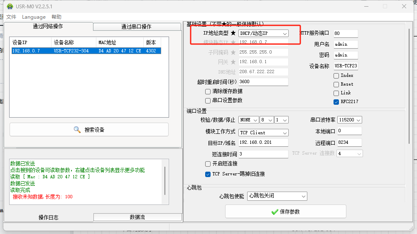Screen dimensions: 417x234
Task: Close the USR-M0 window
Action: tap(404, 6)
